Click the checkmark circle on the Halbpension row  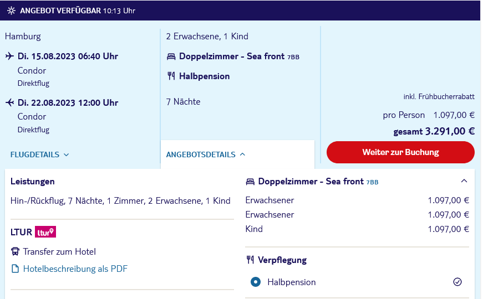tap(457, 282)
